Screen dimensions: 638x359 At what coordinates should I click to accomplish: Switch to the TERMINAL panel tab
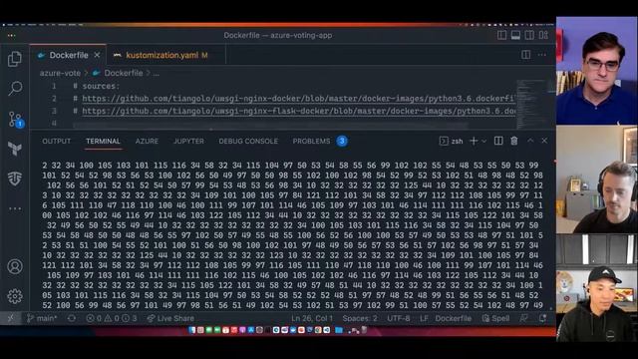(103, 141)
